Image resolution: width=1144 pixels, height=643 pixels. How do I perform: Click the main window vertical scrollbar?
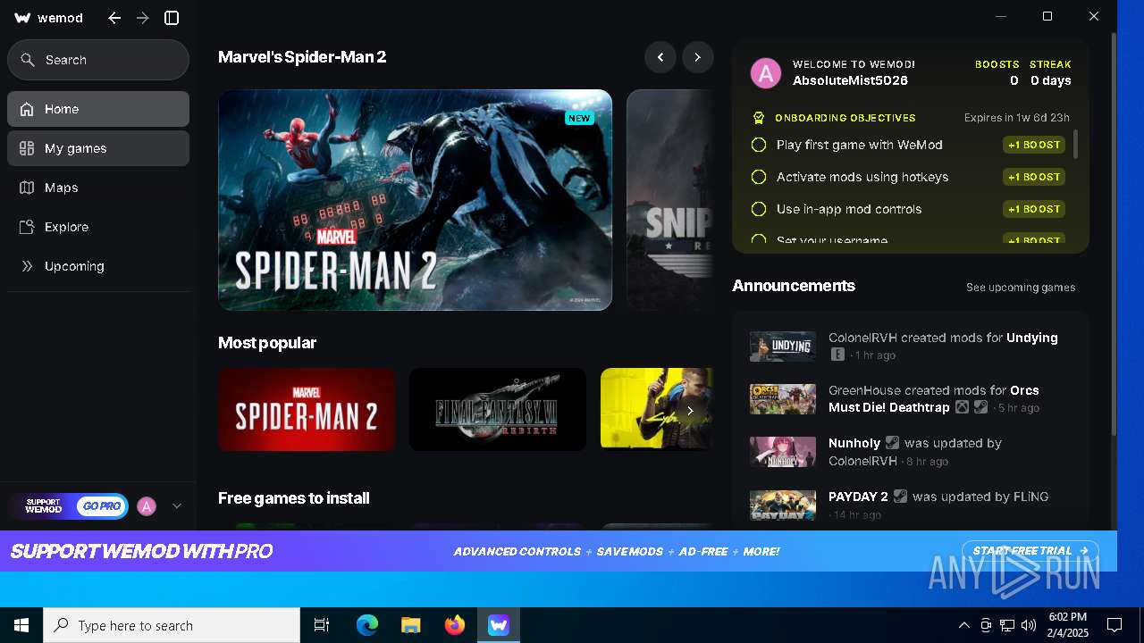tap(1114, 235)
